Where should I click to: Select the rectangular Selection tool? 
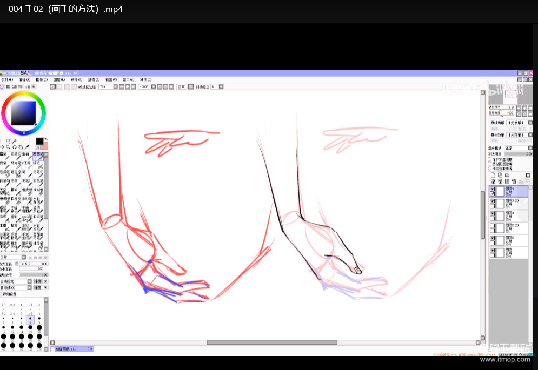coord(3,141)
